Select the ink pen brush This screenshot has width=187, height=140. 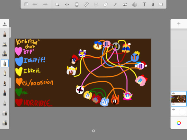[x=5, y=73]
